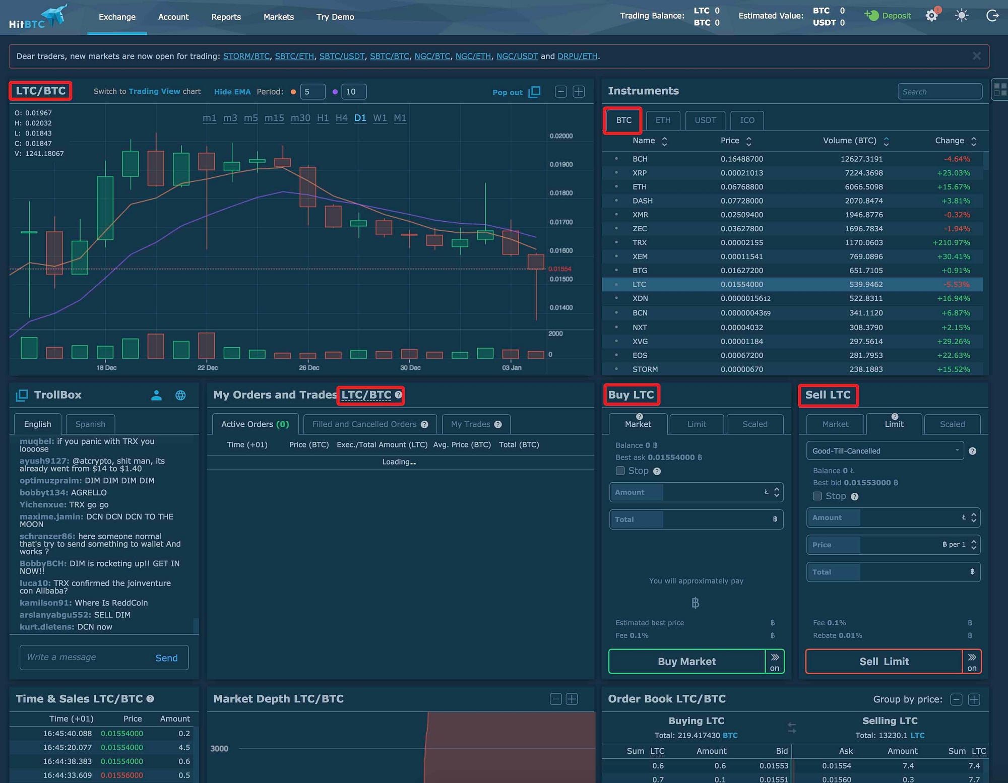Open Markets menu

point(279,17)
